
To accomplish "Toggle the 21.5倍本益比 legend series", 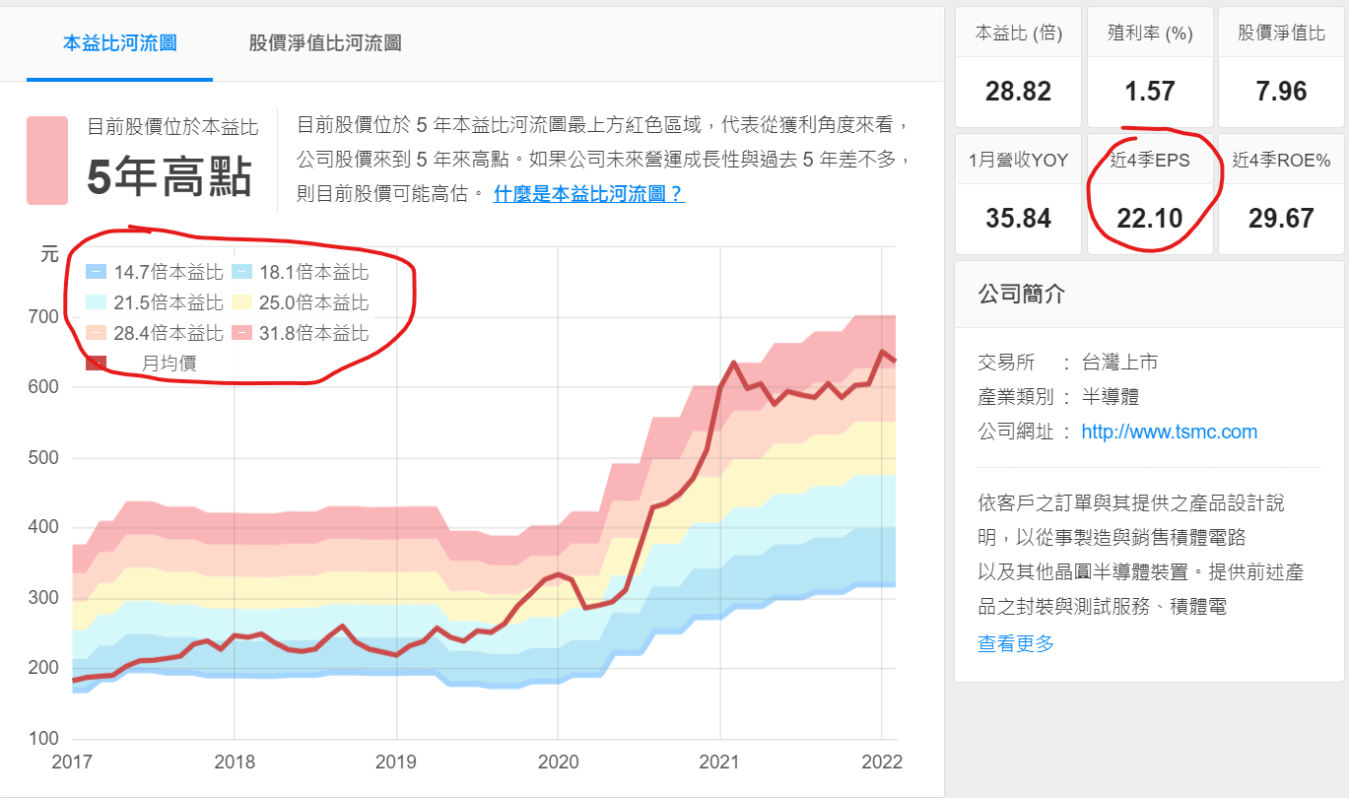I will (x=155, y=302).
